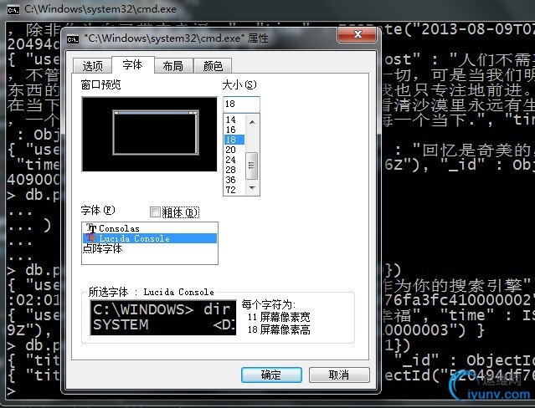
Task: Choose the Consolas font
Action: click(150, 228)
